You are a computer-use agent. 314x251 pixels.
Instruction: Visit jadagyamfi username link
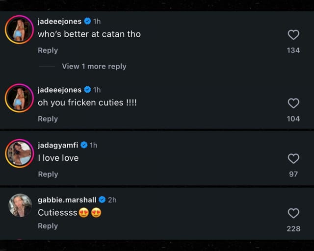point(58,145)
